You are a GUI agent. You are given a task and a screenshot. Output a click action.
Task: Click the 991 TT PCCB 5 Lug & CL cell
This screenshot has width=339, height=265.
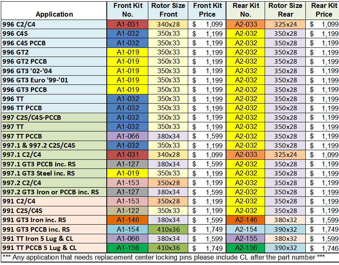54,248
